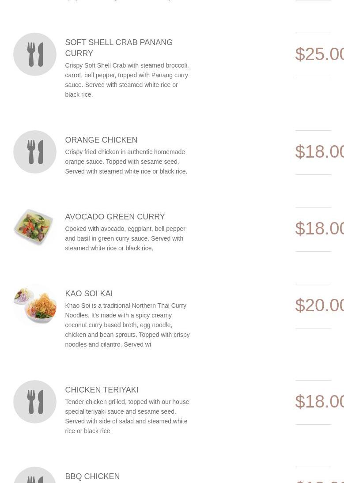Open the Kao Soi Kai dish photo

35,304
